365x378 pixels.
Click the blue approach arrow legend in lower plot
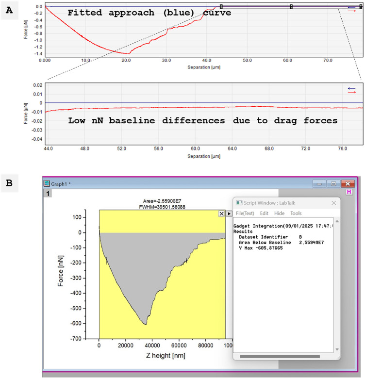tap(352, 88)
